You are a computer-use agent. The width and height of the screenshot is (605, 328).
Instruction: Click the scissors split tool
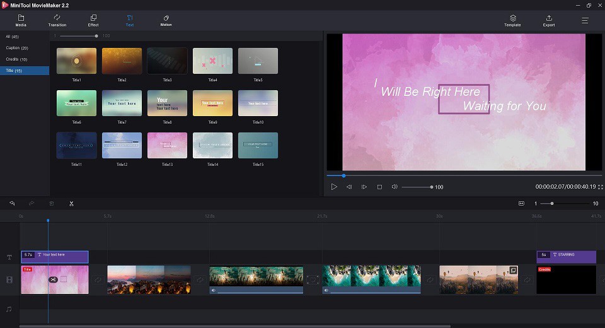(71, 204)
